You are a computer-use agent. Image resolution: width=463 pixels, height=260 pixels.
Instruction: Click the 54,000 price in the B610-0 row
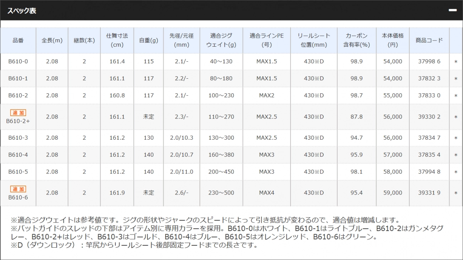click(x=393, y=61)
